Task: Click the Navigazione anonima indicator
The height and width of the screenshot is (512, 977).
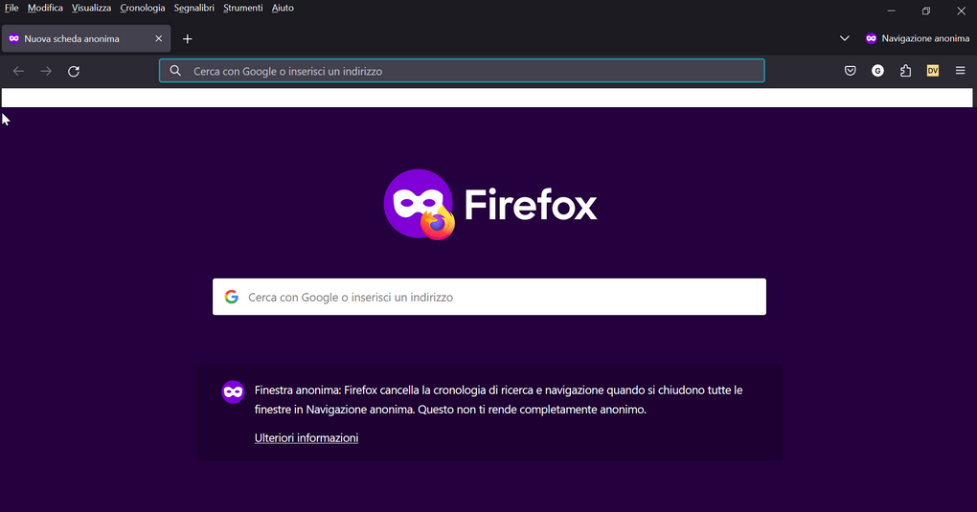Action: pyautogui.click(x=918, y=38)
